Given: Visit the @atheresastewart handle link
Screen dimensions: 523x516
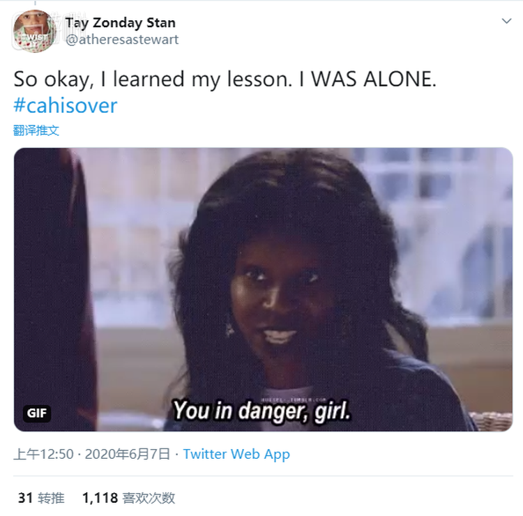Looking at the screenshot, I should coord(122,39).
